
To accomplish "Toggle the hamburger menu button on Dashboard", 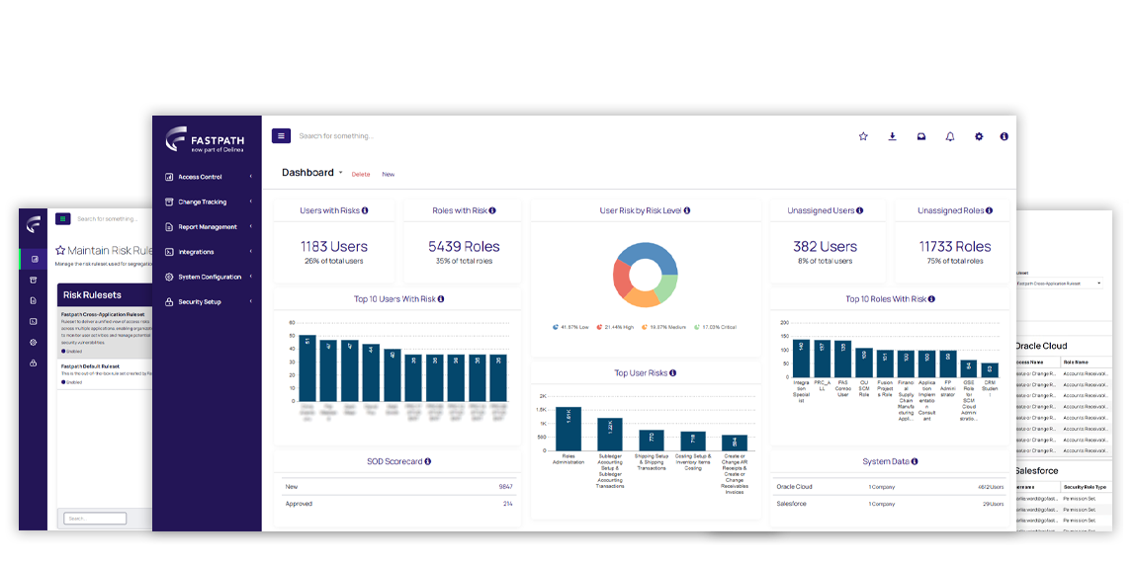I will tap(281, 136).
